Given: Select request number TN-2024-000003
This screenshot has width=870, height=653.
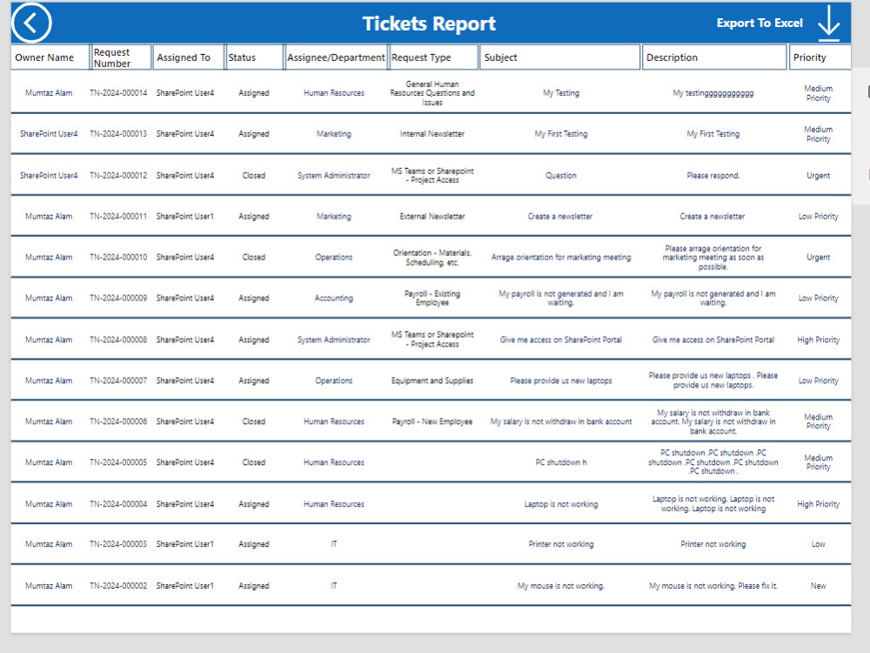Looking at the screenshot, I should coord(118,544).
